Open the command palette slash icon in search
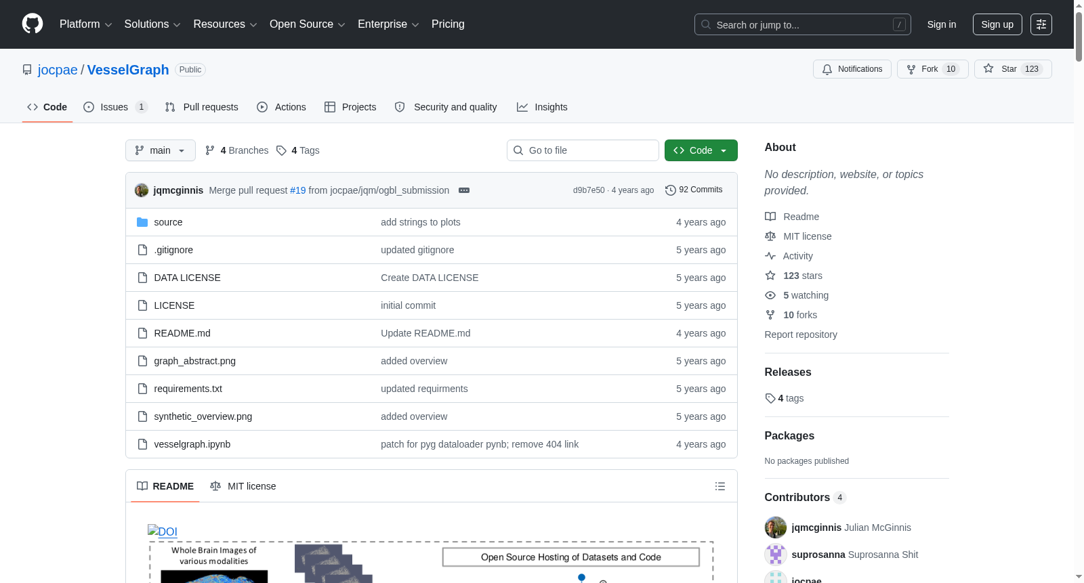1084x583 pixels. 899,24
